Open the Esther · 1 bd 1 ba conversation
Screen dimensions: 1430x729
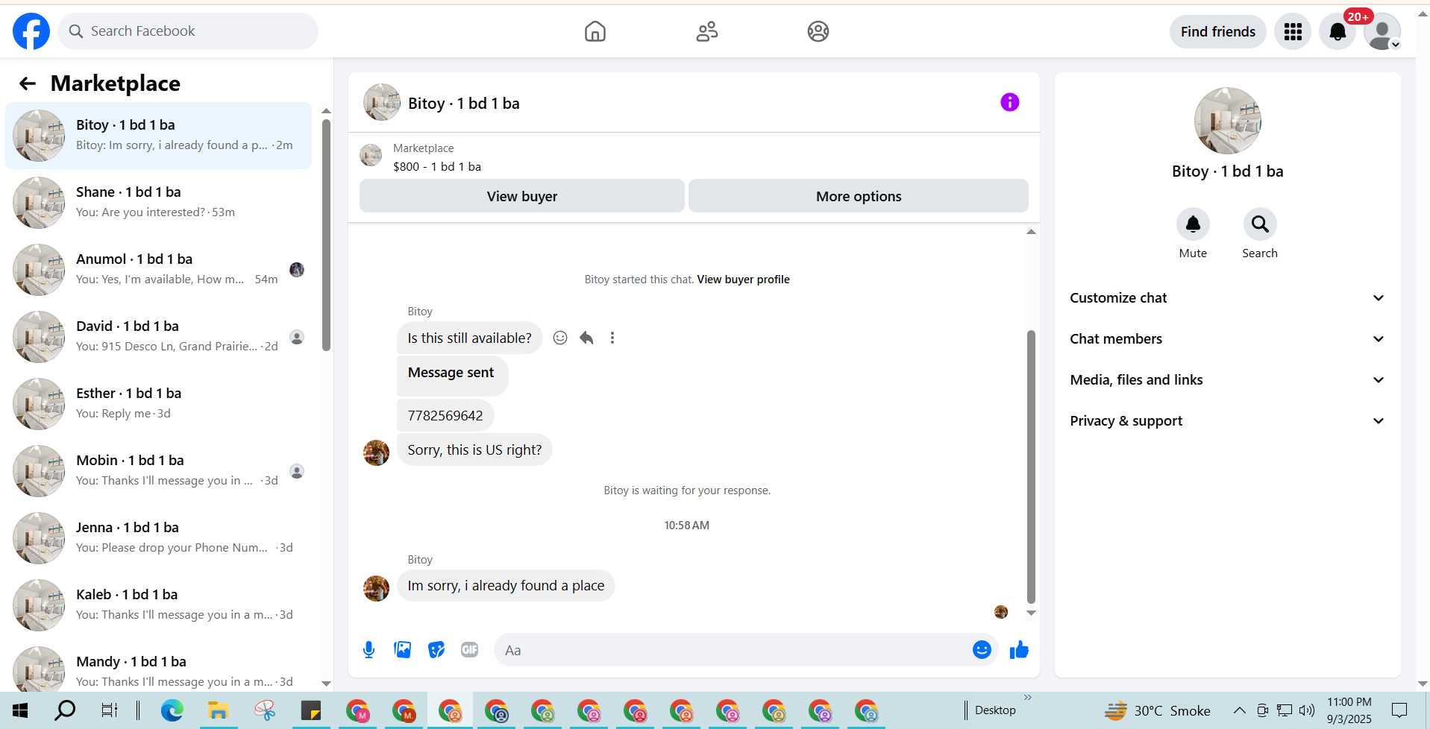point(158,404)
